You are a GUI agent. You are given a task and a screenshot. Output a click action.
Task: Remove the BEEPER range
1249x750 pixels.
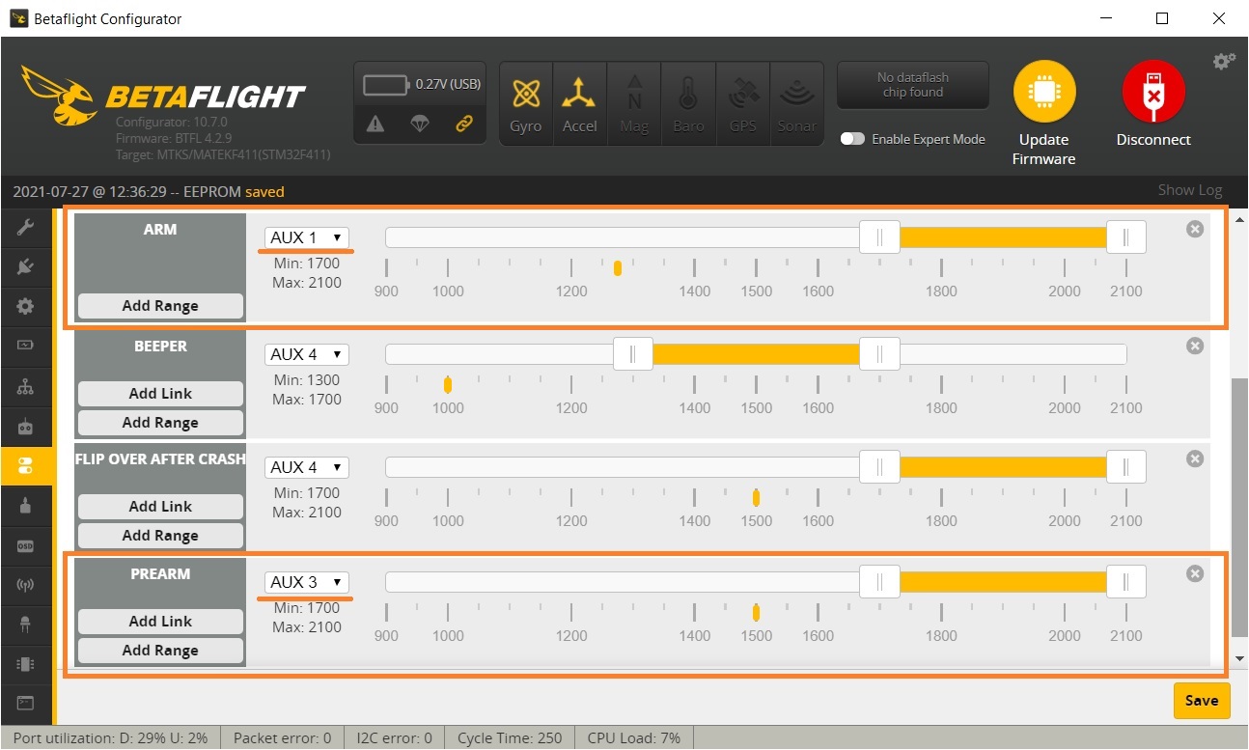1195,346
